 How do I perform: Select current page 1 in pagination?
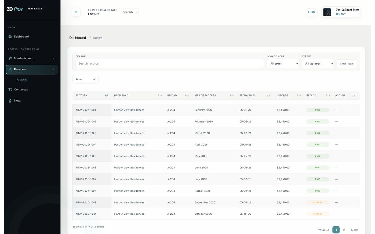click(336, 230)
